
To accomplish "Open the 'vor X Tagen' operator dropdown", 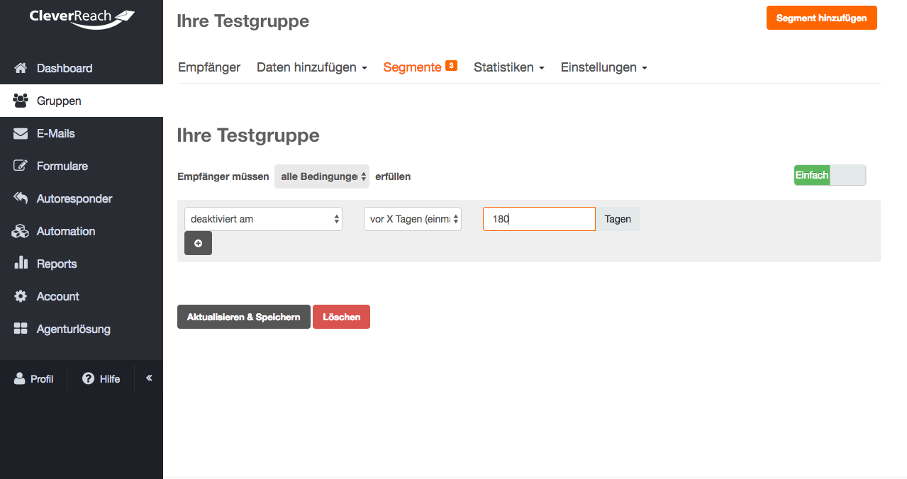I will (413, 219).
